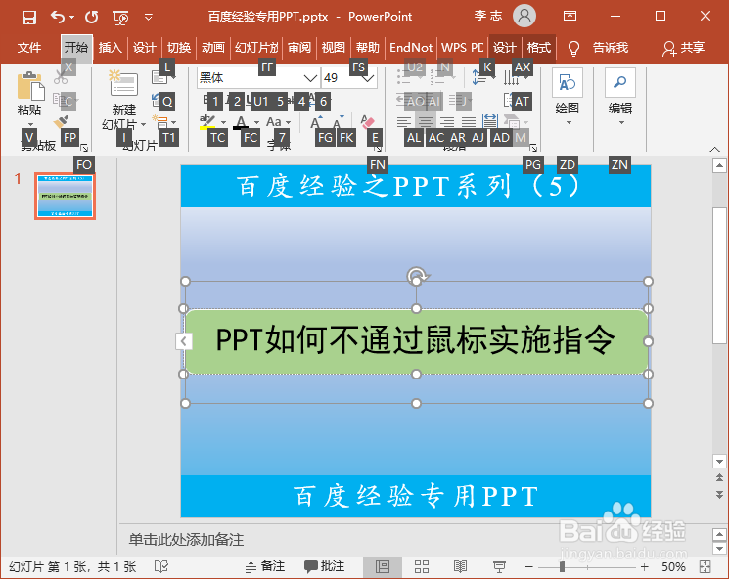Switch to the 审阅 tab
729x579 pixels.
(299, 47)
